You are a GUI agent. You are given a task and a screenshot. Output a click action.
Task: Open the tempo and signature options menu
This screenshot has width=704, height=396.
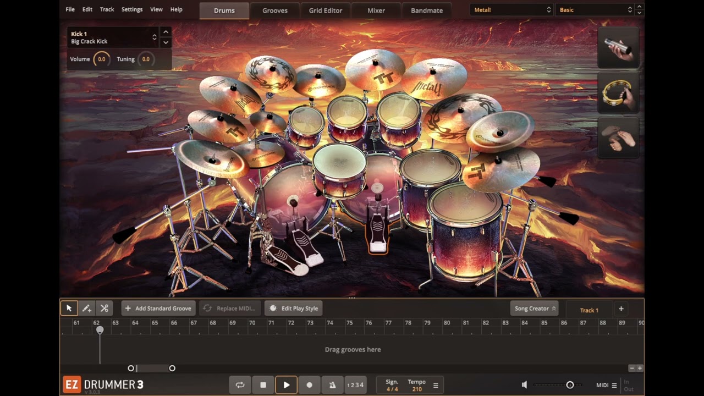pyautogui.click(x=436, y=386)
